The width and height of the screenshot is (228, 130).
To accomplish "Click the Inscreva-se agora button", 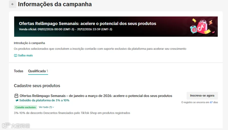I will [202, 96].
